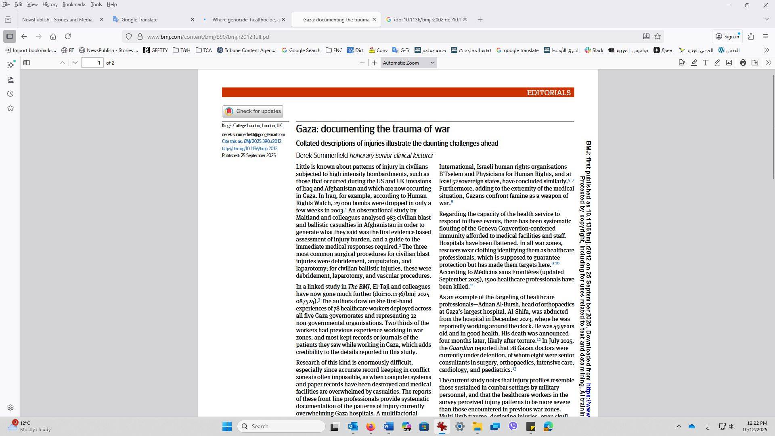Click the page number input field
This screenshot has width=775, height=436.
pyautogui.click(x=92, y=63)
